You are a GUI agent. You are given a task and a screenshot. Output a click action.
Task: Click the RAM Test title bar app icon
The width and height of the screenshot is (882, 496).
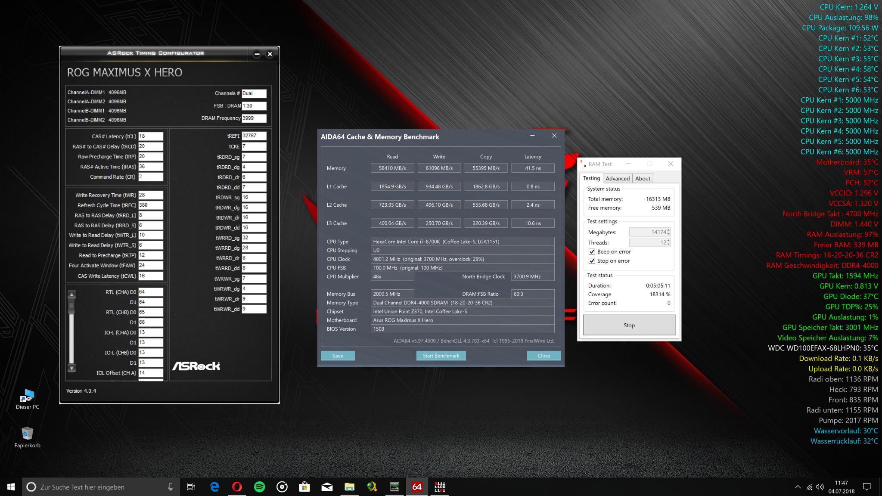tap(583, 164)
